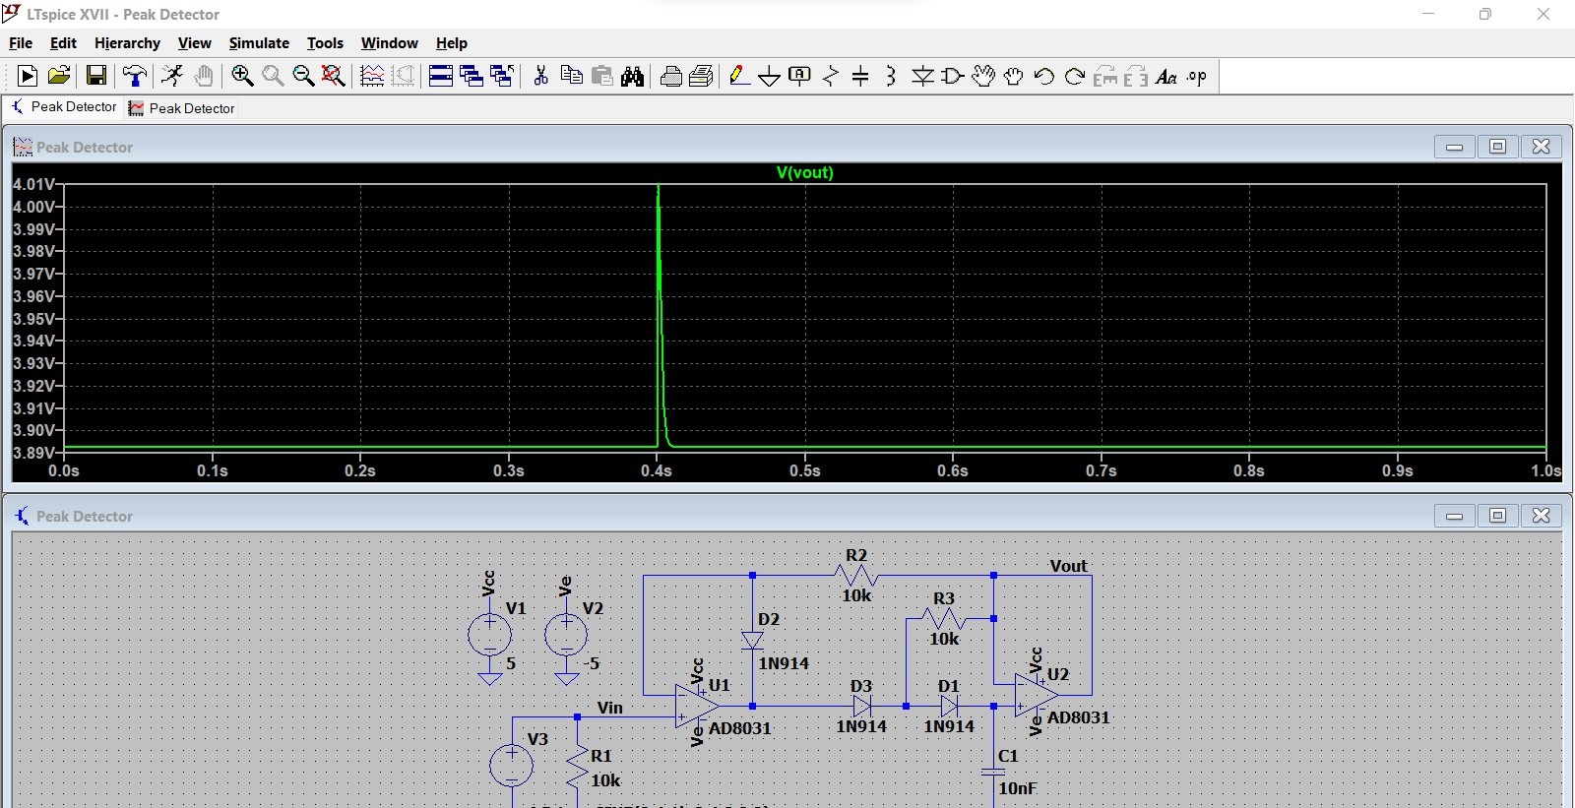The width and height of the screenshot is (1575, 808).
Task: Open the File menu
Action: (21, 43)
